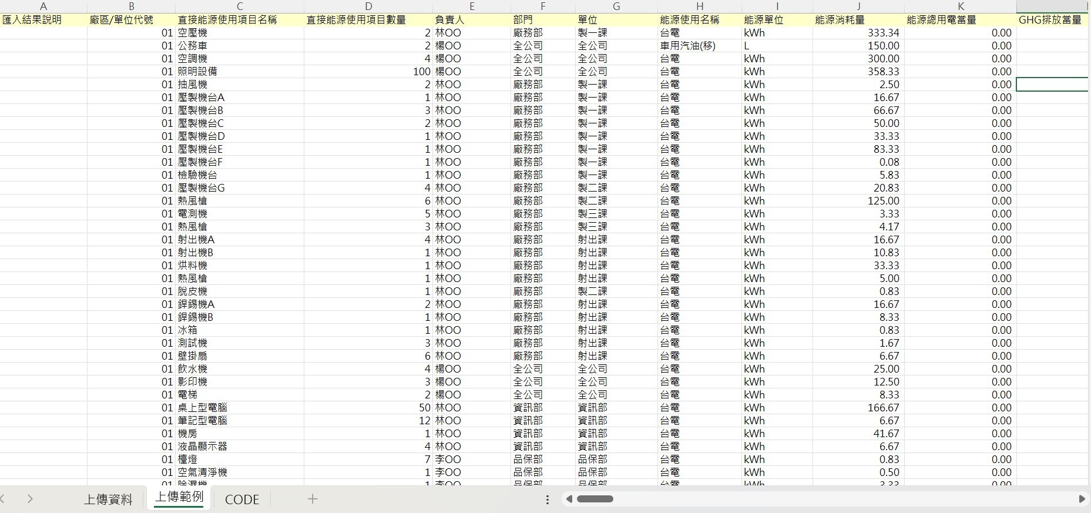Click the 能源使用名稱 header cell
This screenshot has height=513, width=1091.
pyautogui.click(x=700, y=19)
